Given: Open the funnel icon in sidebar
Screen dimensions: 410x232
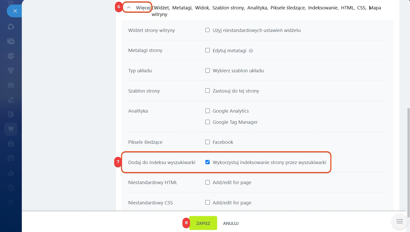Looking at the screenshot, I should 11,70.
